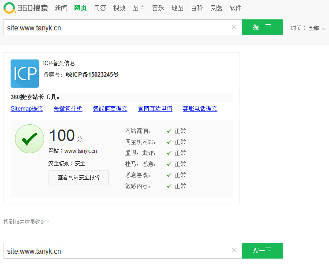Image resolution: width=329 pixels, height=274 pixels.
Task: Switch to the 图片 tab
Action: (x=138, y=8)
